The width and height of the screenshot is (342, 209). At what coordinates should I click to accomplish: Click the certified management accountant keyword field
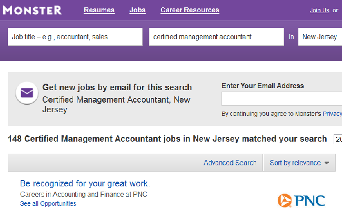216,37
